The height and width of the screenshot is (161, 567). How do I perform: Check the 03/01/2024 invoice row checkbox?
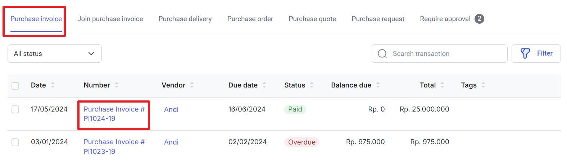(x=15, y=142)
